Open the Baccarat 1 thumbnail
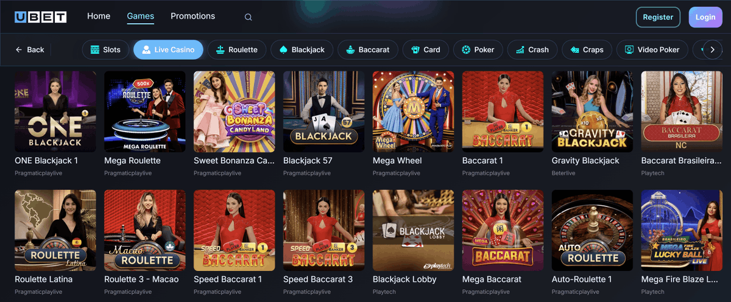The height and width of the screenshot is (302, 731). pyautogui.click(x=503, y=111)
